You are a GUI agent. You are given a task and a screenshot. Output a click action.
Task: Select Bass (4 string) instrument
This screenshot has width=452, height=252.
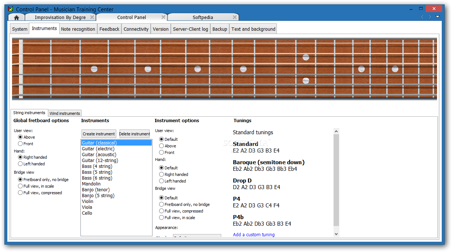[116, 166]
